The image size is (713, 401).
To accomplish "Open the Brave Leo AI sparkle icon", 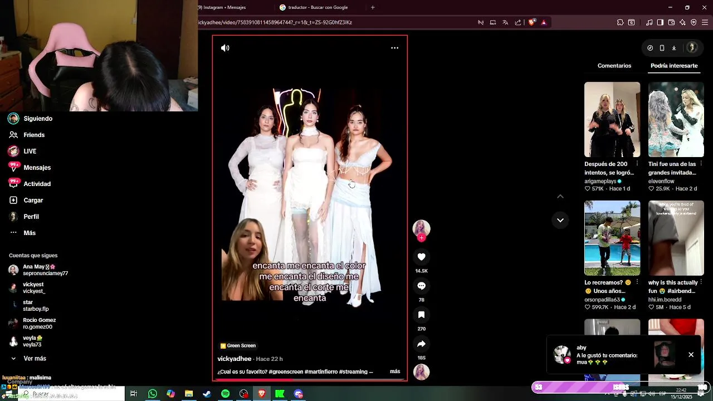I will pyautogui.click(x=682, y=22).
